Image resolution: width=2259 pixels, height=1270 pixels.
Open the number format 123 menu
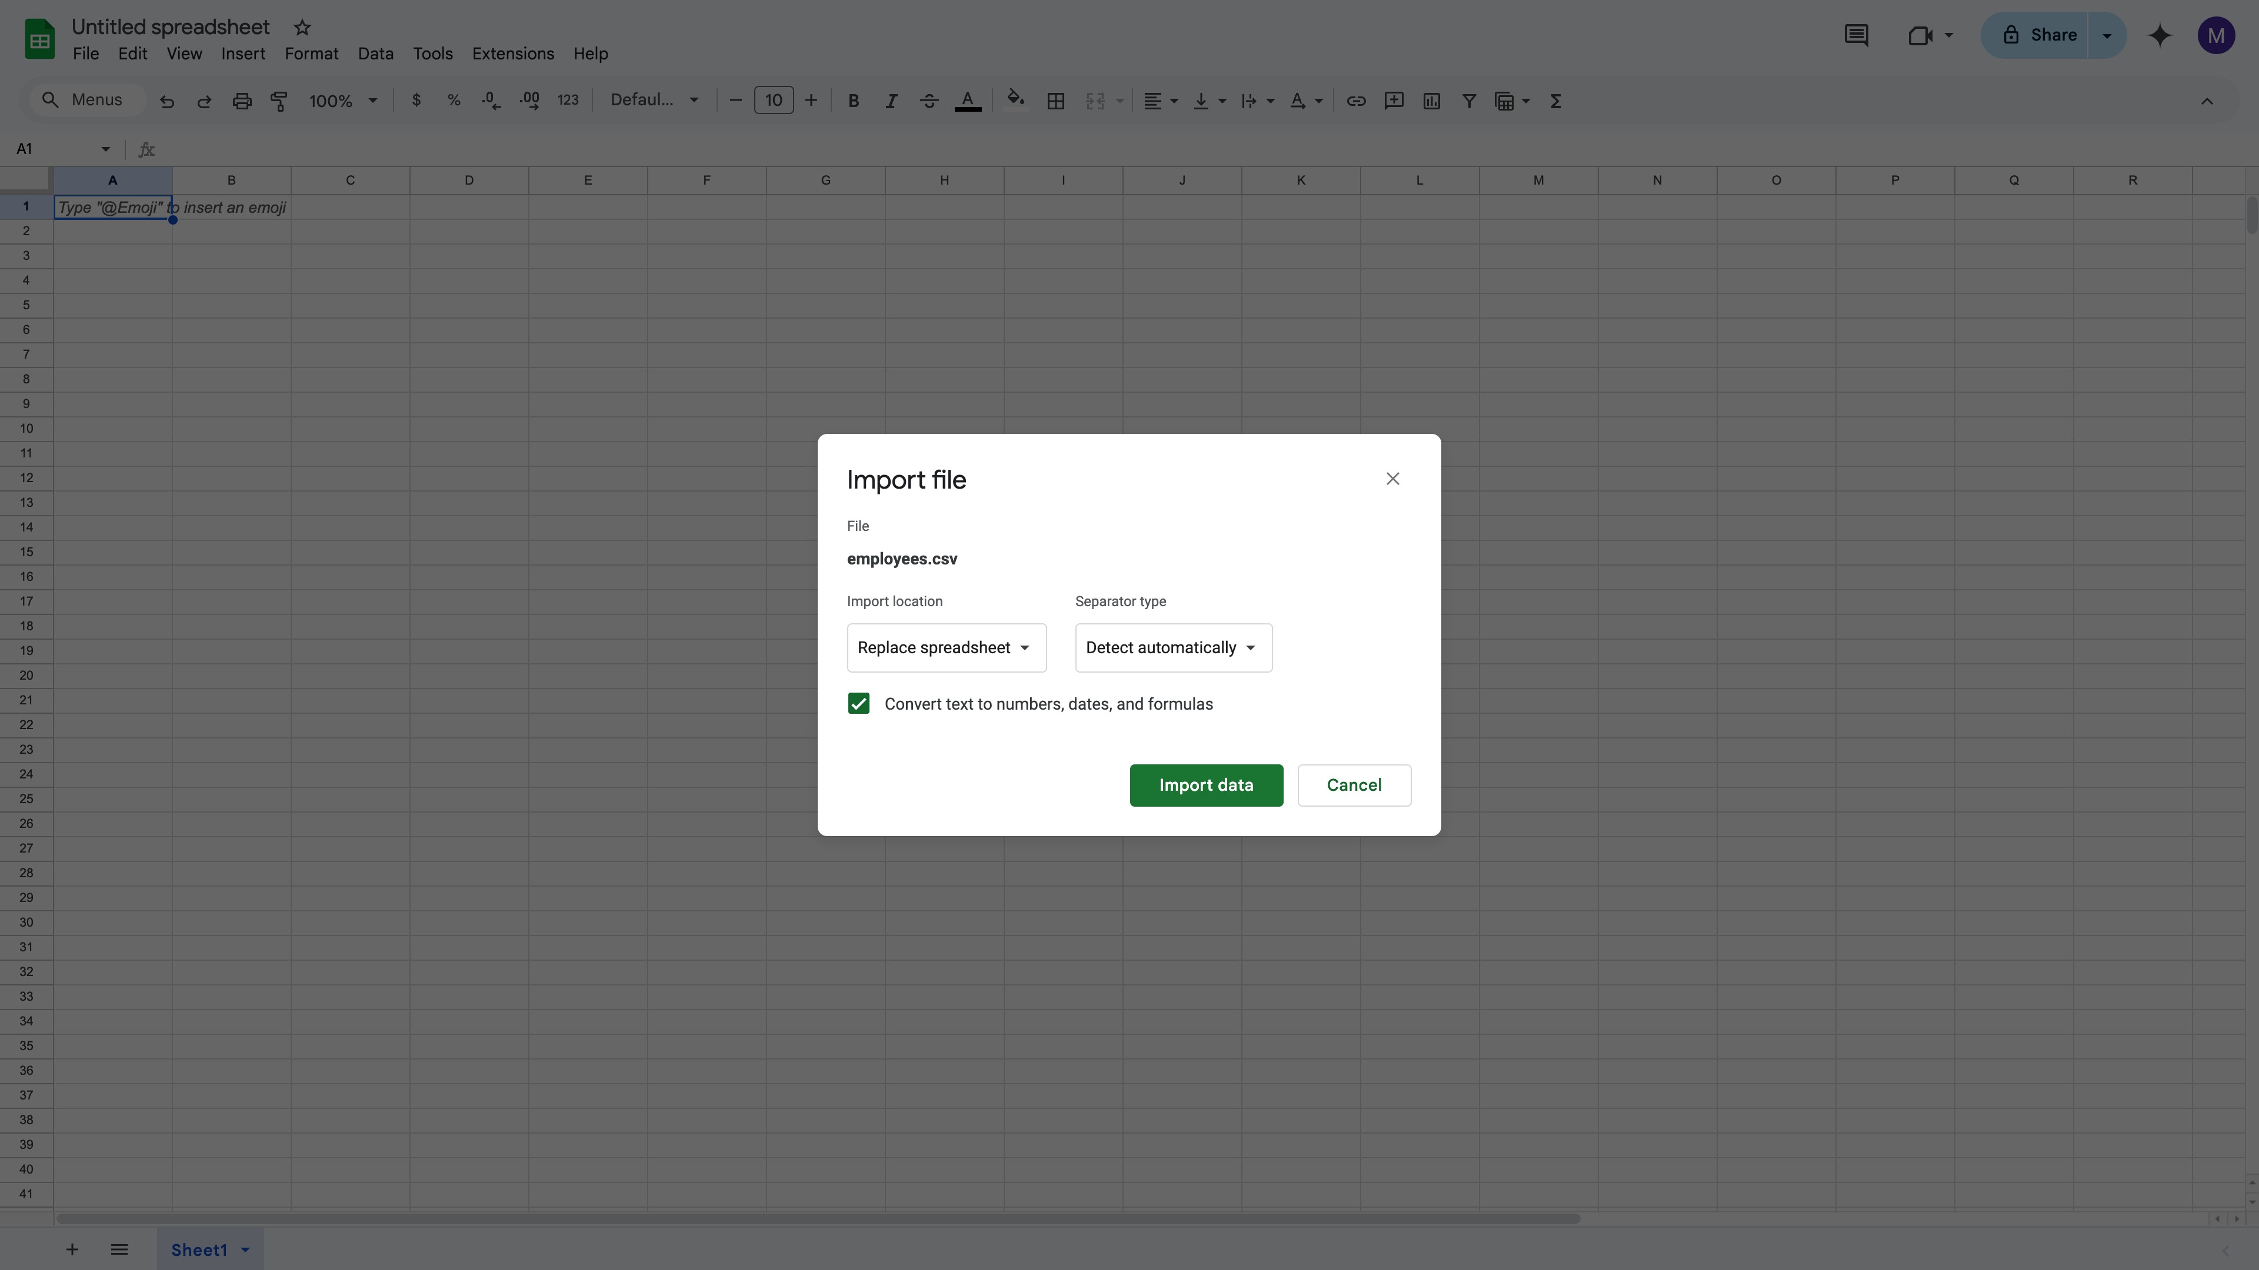pyautogui.click(x=568, y=100)
